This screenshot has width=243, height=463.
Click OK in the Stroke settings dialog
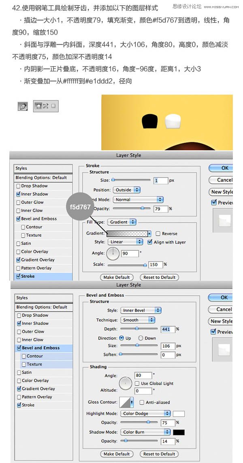pos(221,168)
